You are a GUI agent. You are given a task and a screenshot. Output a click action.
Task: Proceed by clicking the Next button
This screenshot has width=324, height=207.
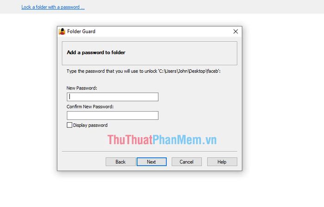pyautogui.click(x=151, y=162)
